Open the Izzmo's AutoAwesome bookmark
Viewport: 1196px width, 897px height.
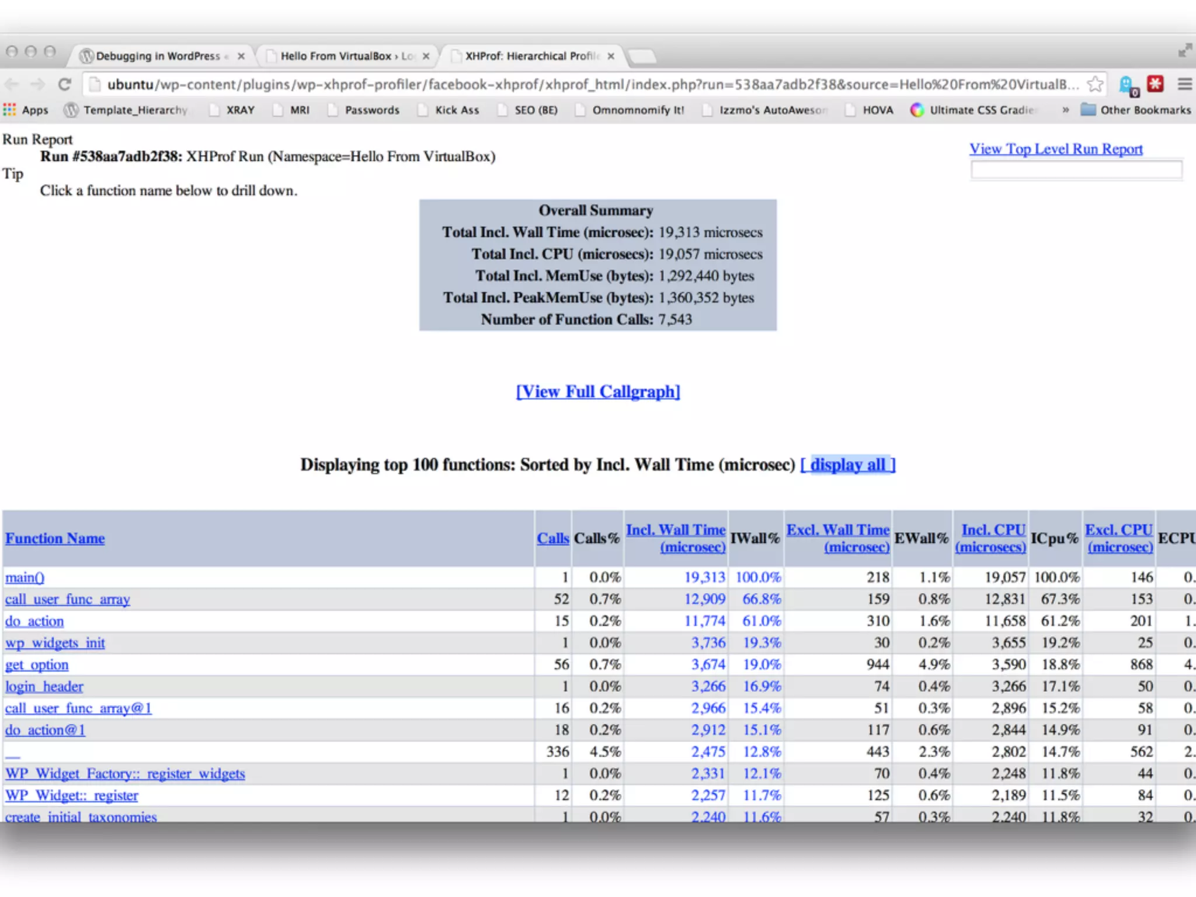pyautogui.click(x=765, y=110)
